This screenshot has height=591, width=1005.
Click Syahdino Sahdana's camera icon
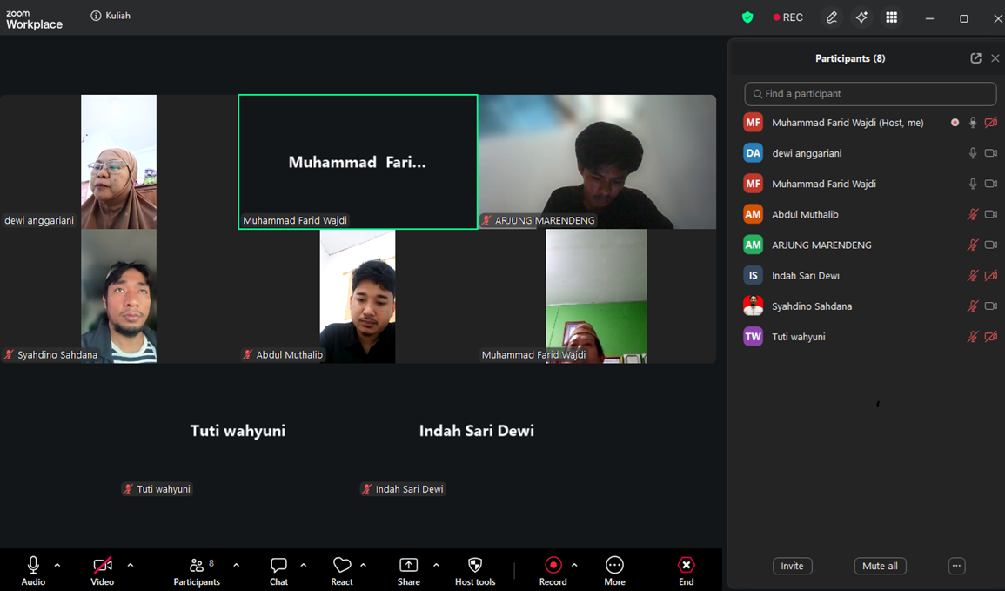click(991, 306)
